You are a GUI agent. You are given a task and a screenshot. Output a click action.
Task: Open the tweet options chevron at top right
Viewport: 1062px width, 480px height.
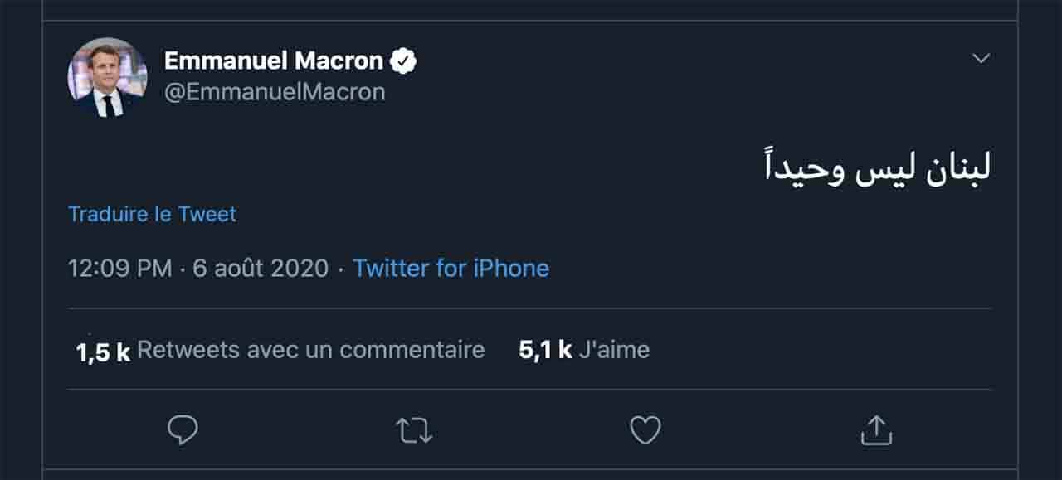(x=982, y=56)
